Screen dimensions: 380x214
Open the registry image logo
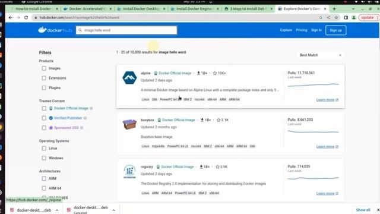point(129,171)
